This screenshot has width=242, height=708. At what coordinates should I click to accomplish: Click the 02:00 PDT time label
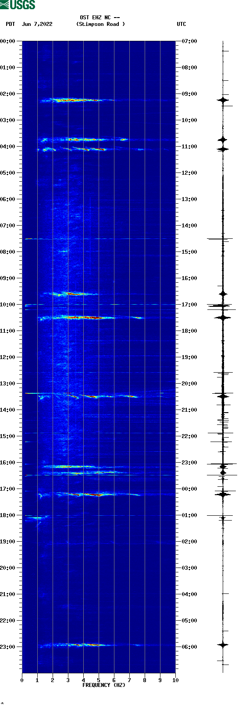8,94
